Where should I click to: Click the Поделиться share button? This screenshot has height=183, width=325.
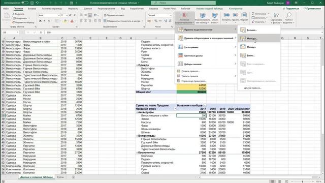coord(291,9)
